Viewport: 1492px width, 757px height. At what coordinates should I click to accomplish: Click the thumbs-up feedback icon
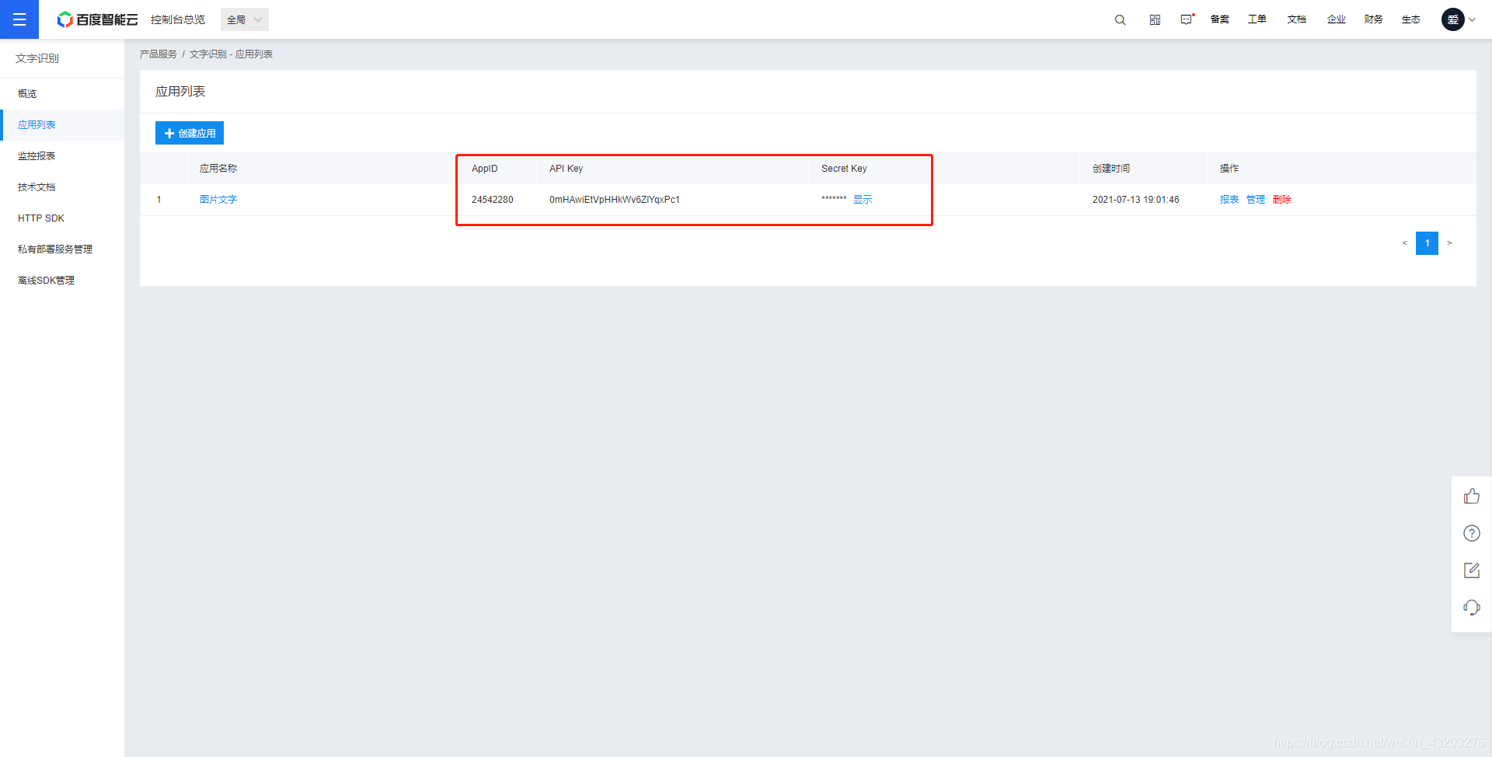(x=1472, y=496)
